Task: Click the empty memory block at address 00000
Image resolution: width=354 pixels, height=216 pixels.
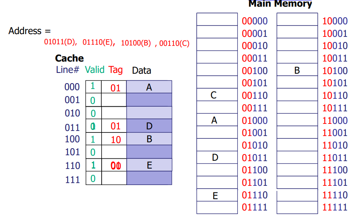Action: coord(217,19)
